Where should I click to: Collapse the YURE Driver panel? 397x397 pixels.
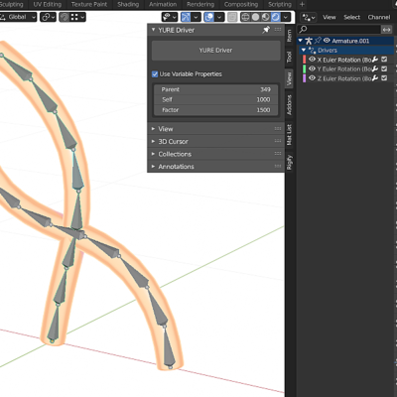(153, 30)
